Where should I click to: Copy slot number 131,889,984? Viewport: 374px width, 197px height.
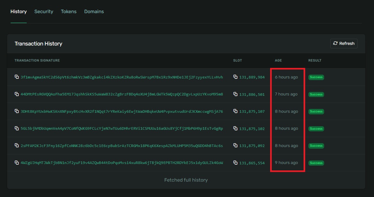[x=235, y=77]
